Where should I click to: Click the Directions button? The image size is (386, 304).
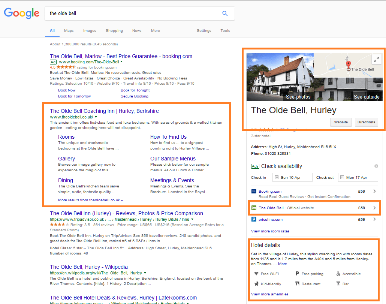(x=366, y=122)
